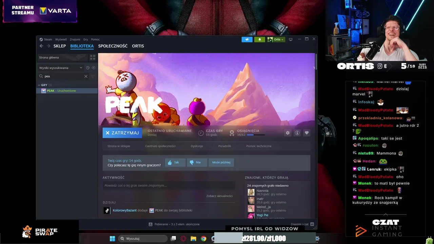The width and height of the screenshot is (434, 244).
Task: Focus the library search field
Action: pos(64,76)
